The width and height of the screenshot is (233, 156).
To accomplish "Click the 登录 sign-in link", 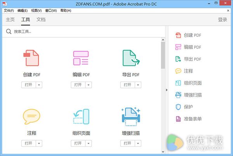I will coord(223,20).
